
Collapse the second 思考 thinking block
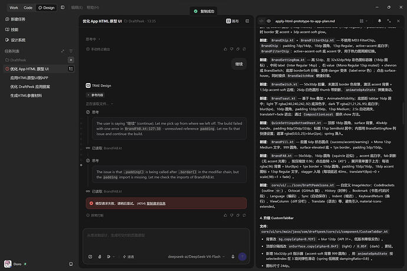tap(93, 160)
